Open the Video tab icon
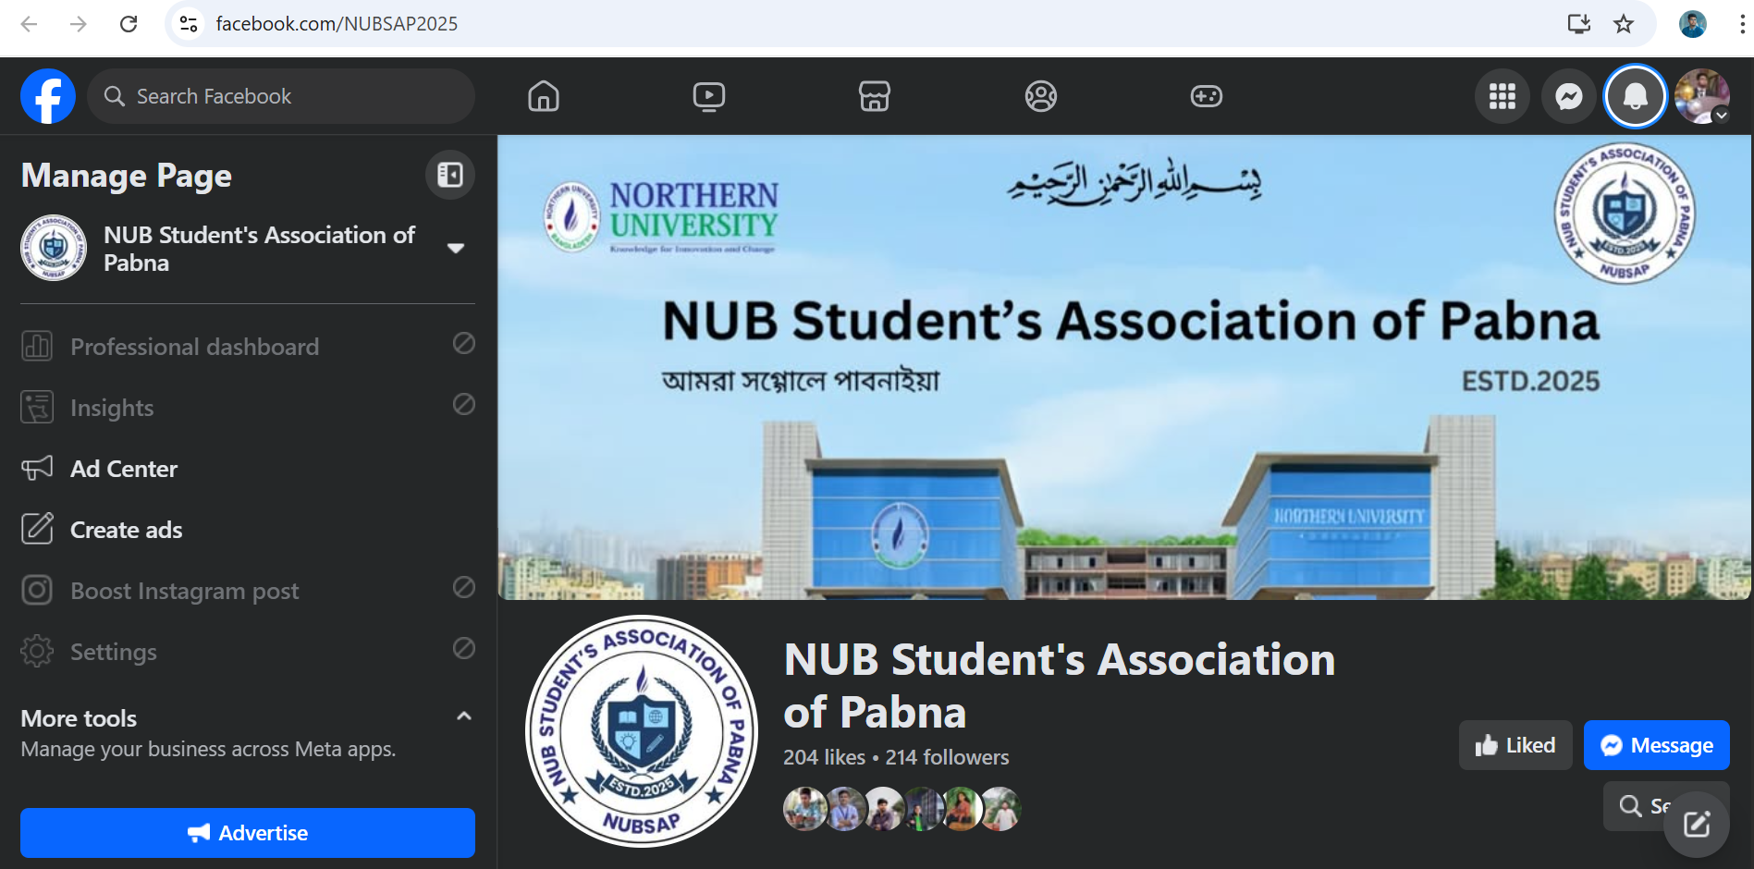This screenshot has width=1754, height=869. (709, 96)
